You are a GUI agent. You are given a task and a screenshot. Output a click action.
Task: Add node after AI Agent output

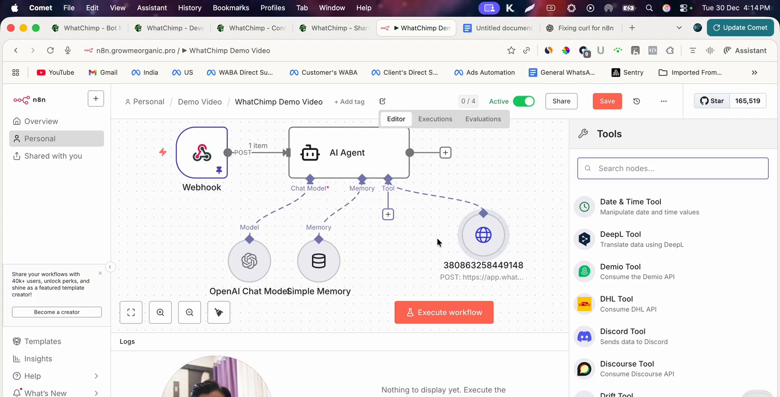(x=446, y=152)
